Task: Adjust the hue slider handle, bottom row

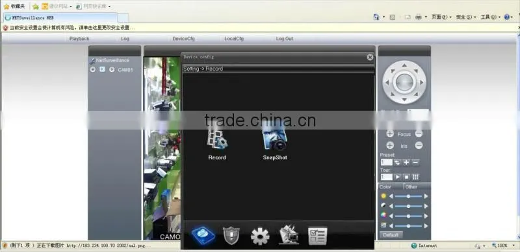Action: point(408,226)
